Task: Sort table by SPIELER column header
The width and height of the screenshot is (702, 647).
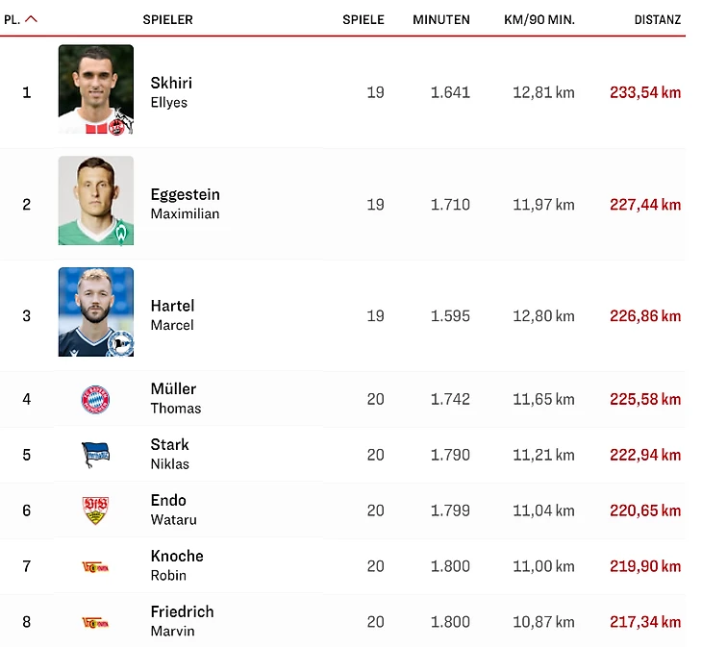Action: point(167,19)
